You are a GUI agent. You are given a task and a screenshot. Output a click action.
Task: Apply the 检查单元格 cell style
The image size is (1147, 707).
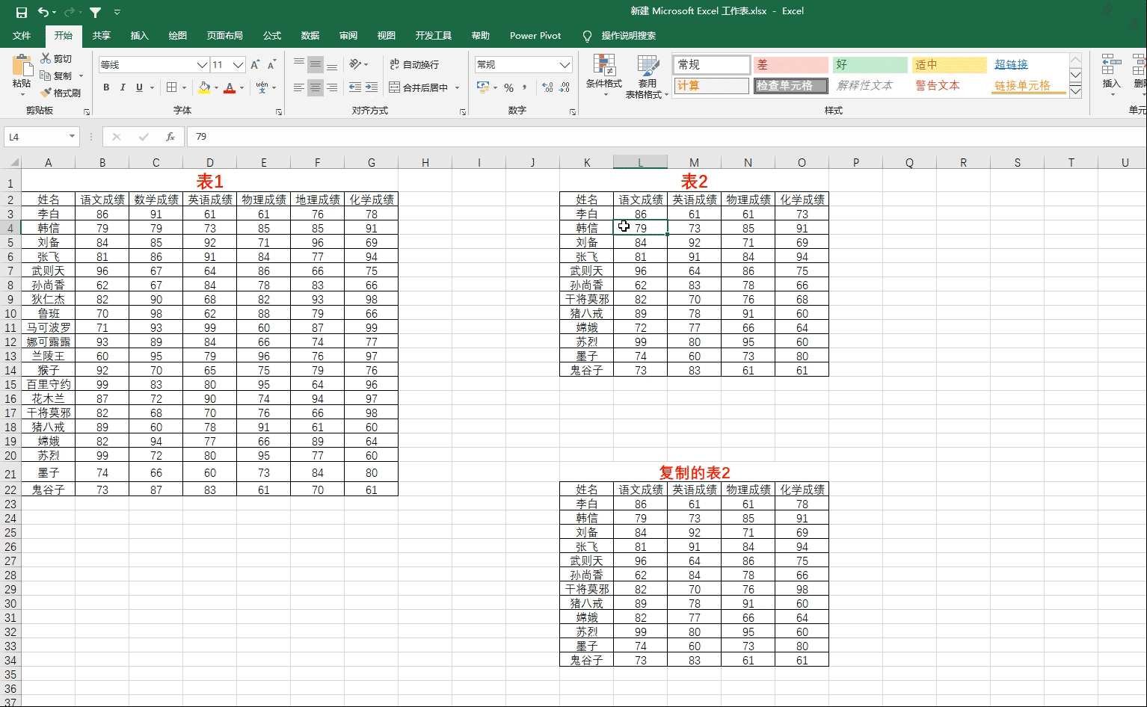790,86
